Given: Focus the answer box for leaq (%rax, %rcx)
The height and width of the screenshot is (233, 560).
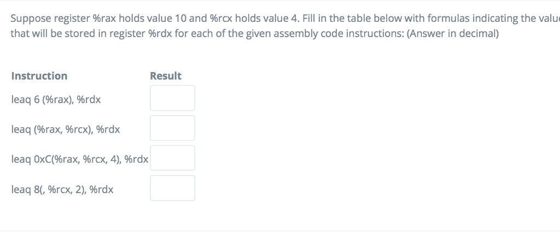Looking at the screenshot, I should point(172,128).
